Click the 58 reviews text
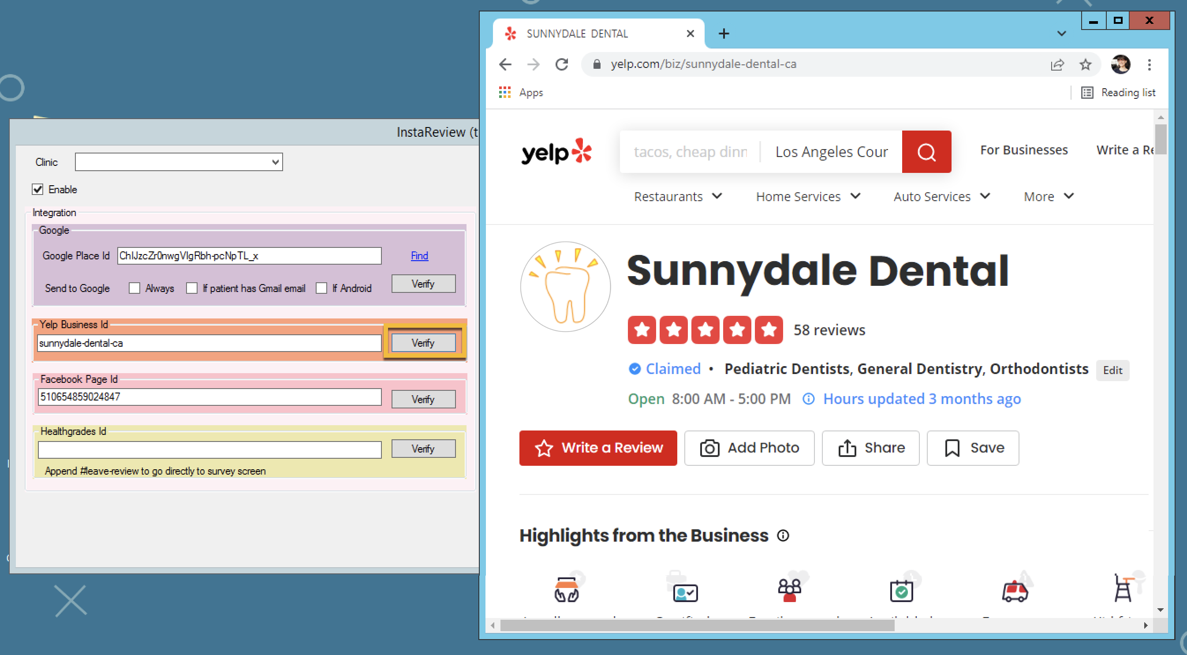 click(829, 330)
